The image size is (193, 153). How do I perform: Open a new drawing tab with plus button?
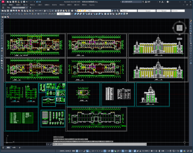[30, 8]
